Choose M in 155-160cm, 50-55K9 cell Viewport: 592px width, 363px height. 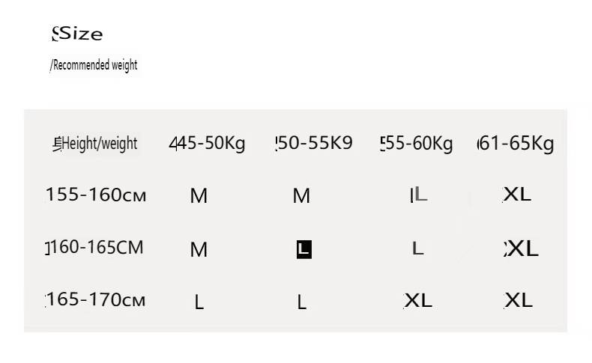[301, 196]
